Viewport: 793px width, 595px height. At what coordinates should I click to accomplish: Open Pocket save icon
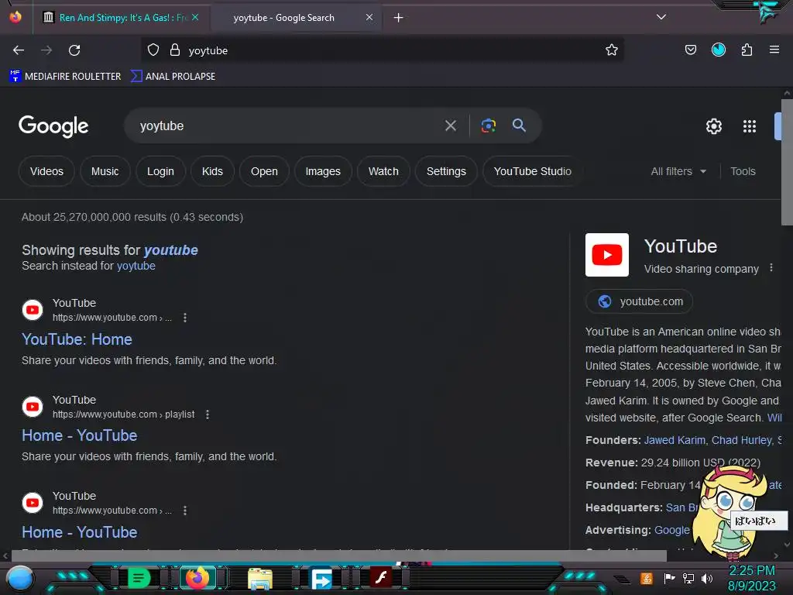(x=690, y=50)
